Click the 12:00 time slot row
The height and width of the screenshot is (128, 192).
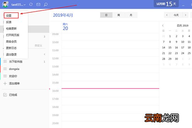pyautogui.click(x=110, y=61)
